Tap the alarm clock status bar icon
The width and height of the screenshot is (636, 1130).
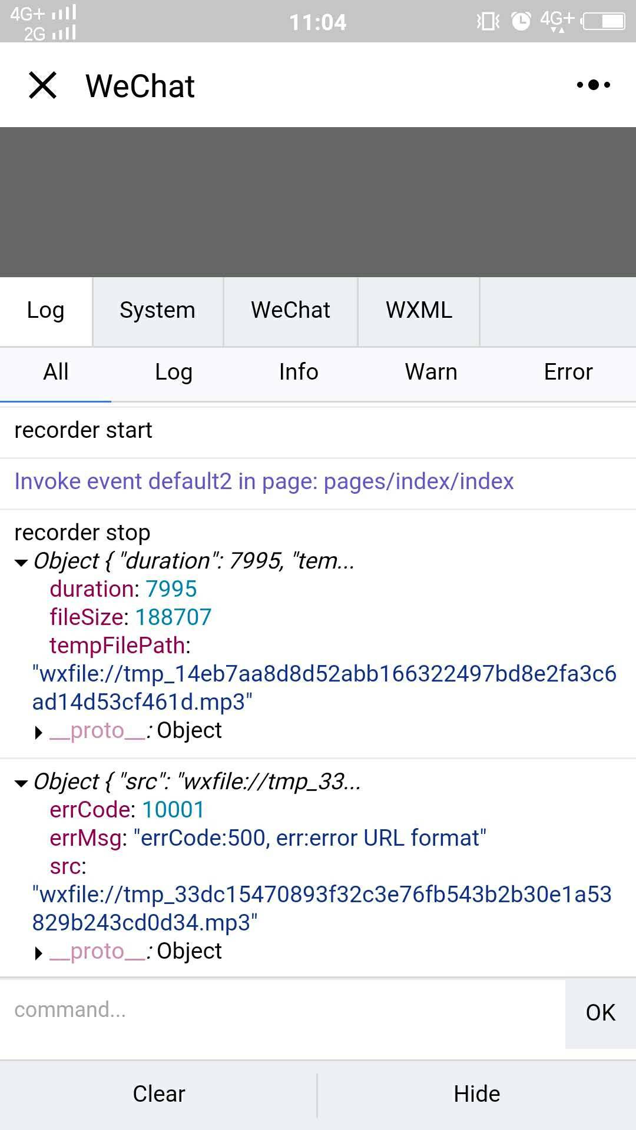click(521, 21)
